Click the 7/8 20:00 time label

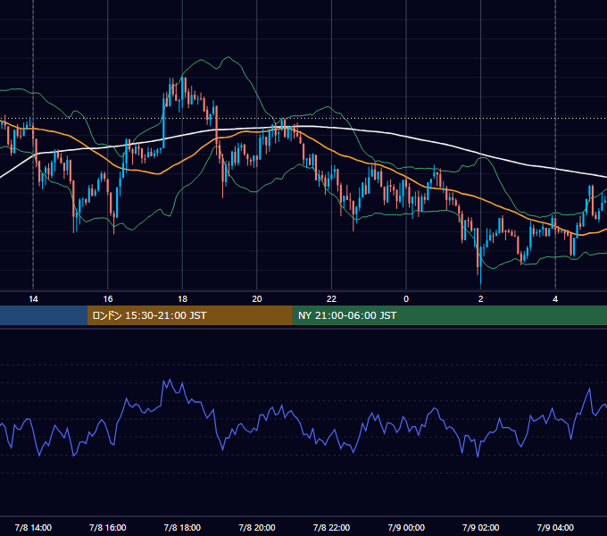click(257, 527)
